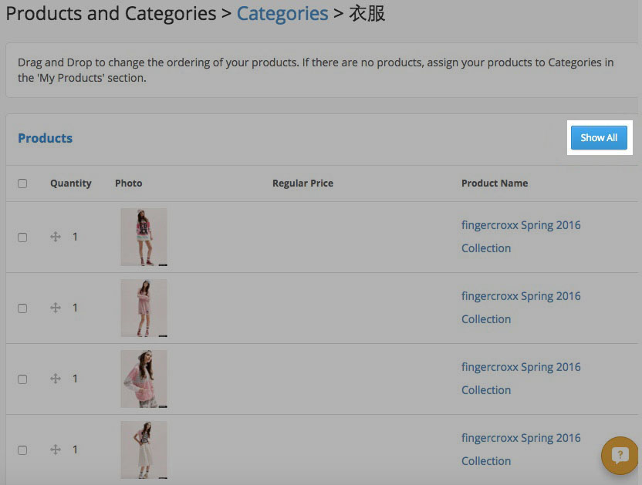
Task: Click the move handle icon of third product
Action: 56,379
